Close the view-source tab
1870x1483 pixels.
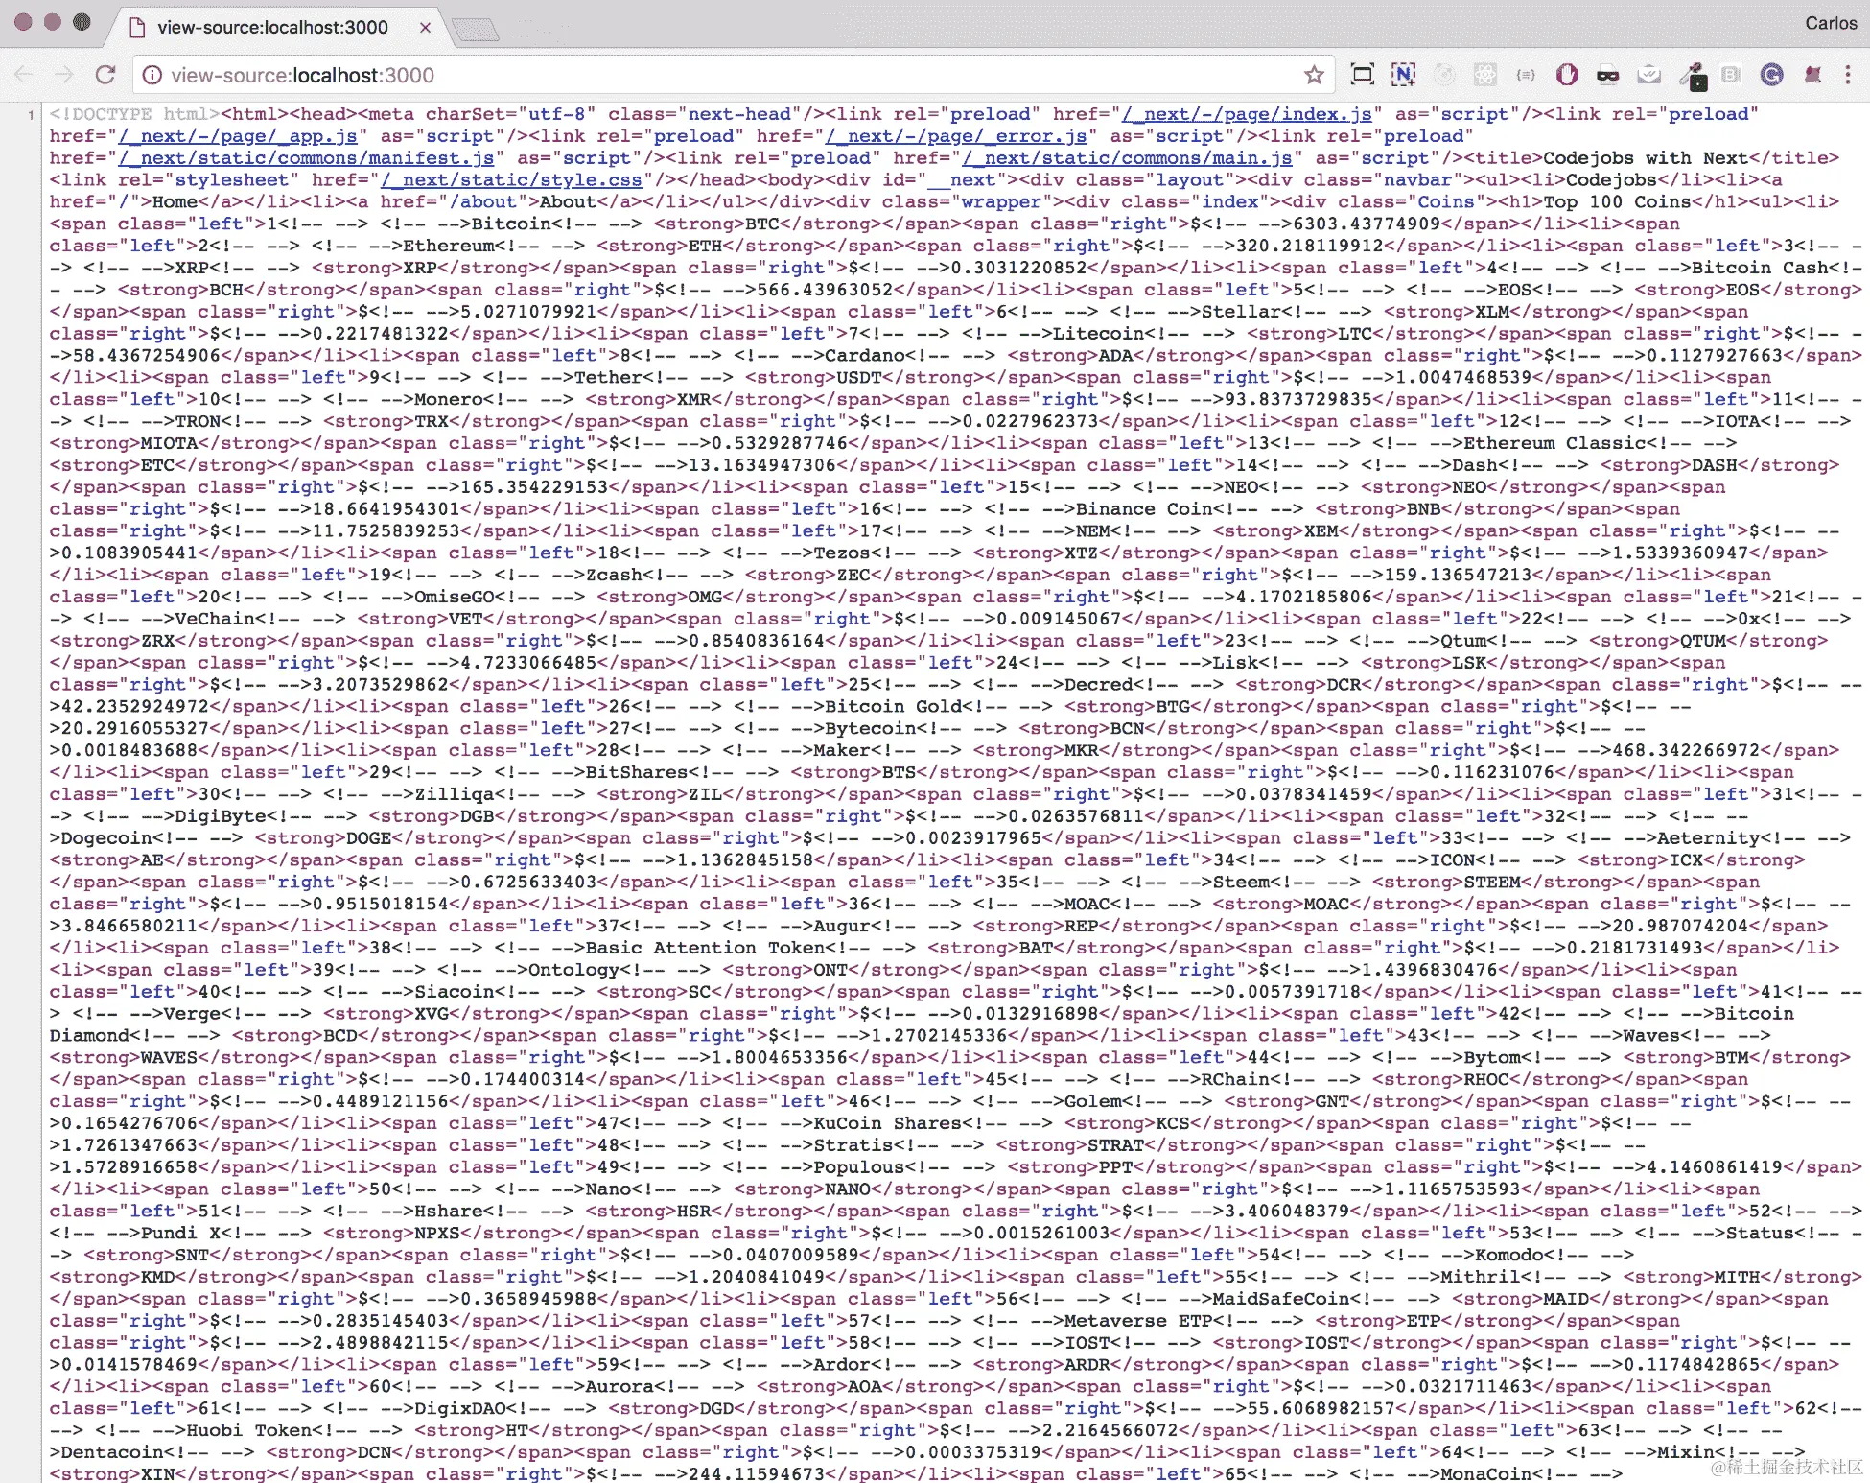coord(425,28)
